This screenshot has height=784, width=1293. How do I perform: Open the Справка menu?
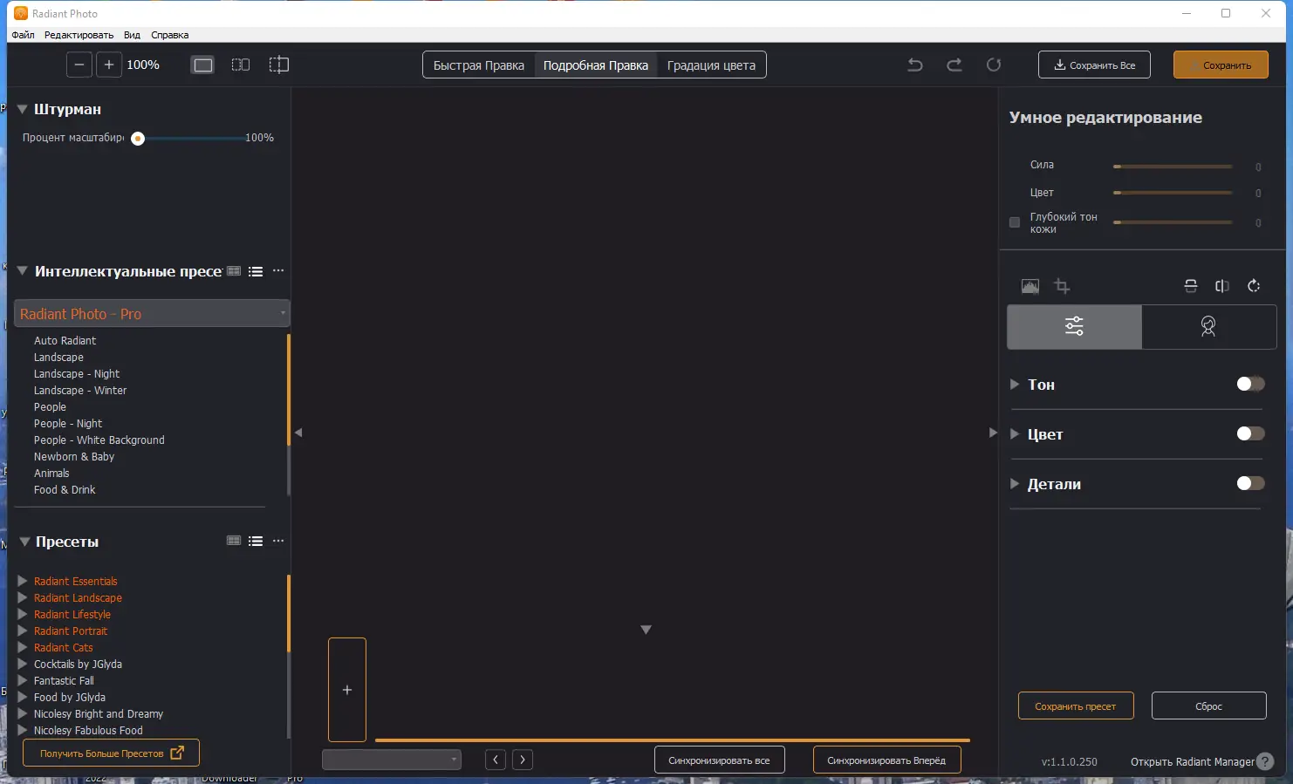click(x=169, y=35)
